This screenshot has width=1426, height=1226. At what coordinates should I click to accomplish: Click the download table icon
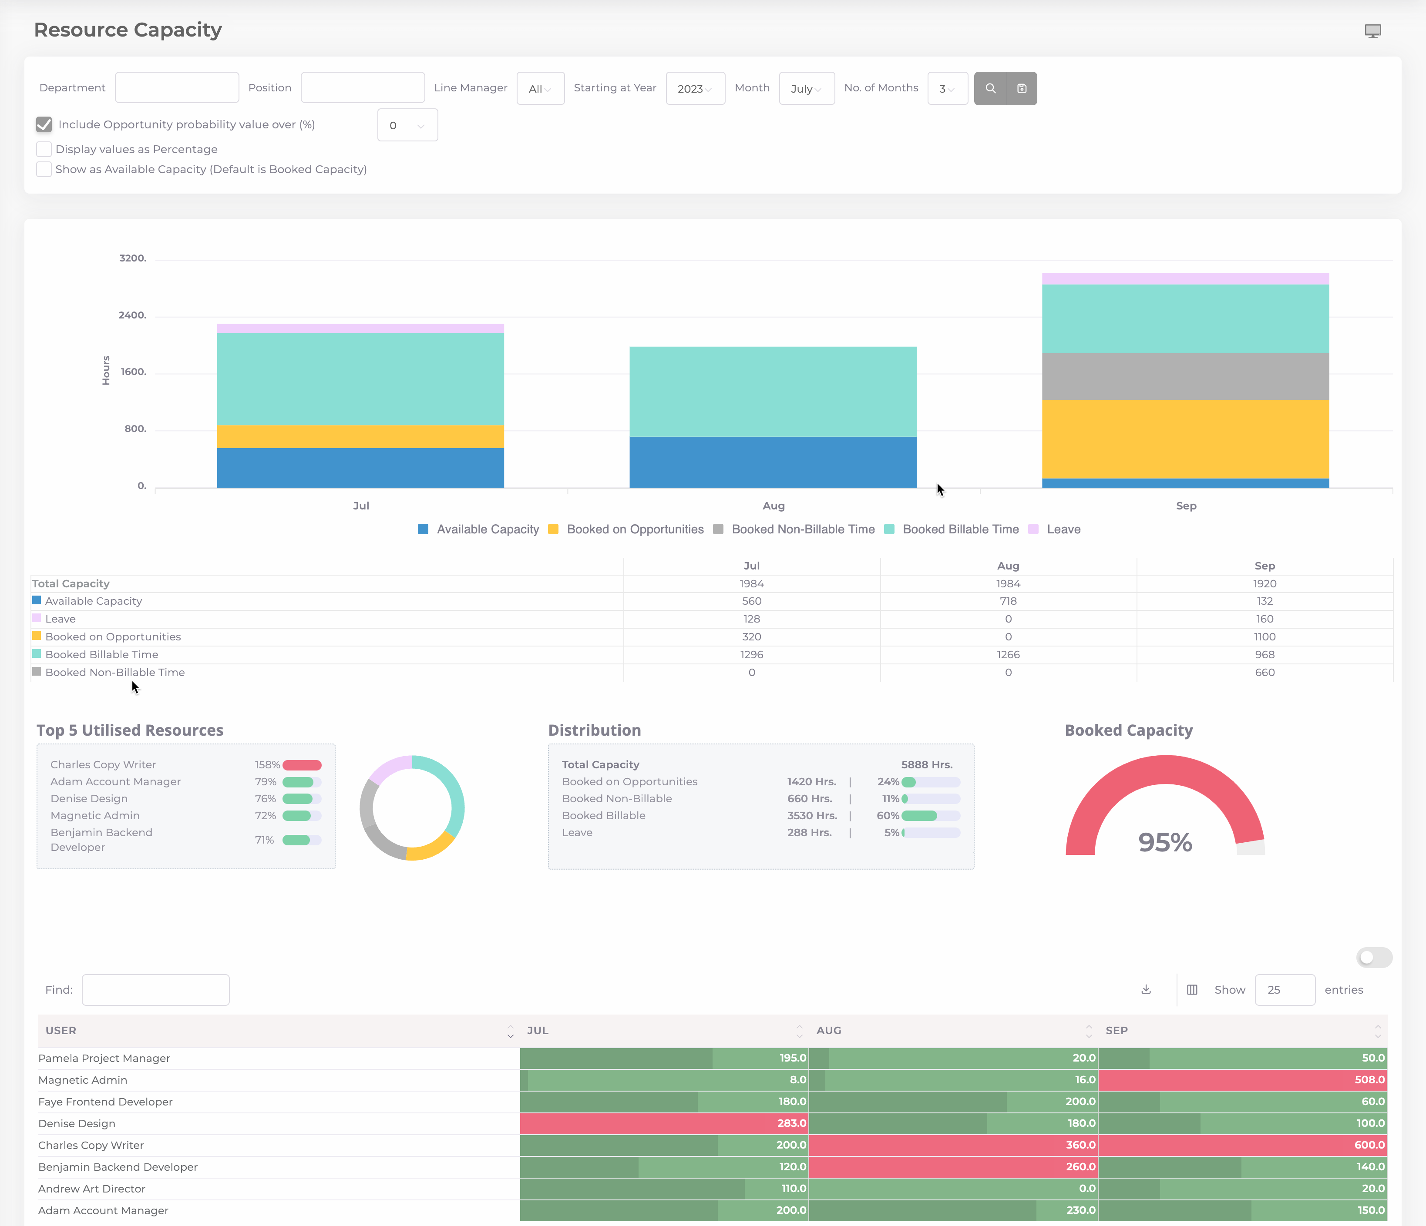(x=1146, y=989)
